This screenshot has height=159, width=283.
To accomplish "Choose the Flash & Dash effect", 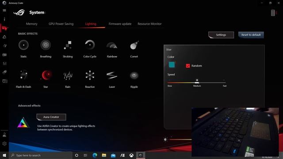I will (23, 75).
